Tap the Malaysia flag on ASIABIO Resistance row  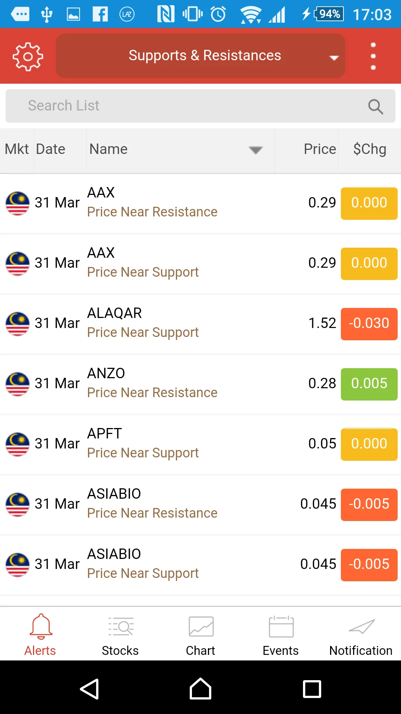point(17,505)
